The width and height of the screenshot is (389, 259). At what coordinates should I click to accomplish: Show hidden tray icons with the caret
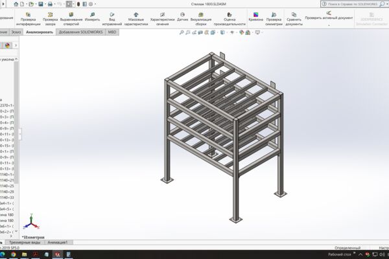[360, 254]
